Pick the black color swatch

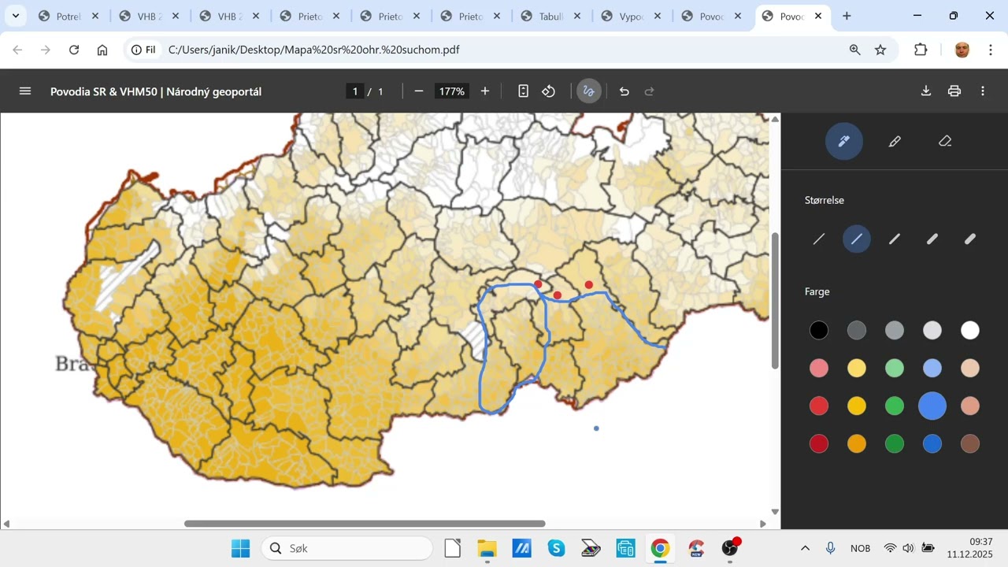819,330
